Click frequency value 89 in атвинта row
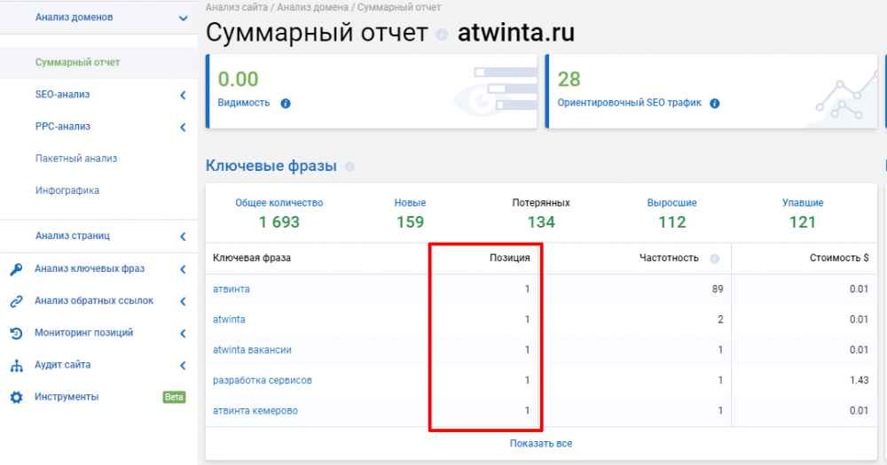 coord(718,289)
